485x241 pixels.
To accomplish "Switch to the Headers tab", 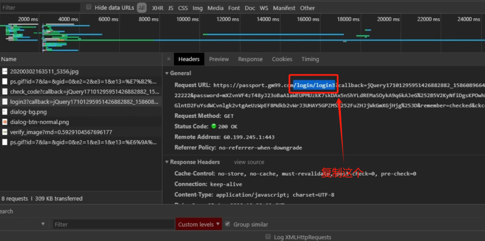I will click(x=189, y=59).
